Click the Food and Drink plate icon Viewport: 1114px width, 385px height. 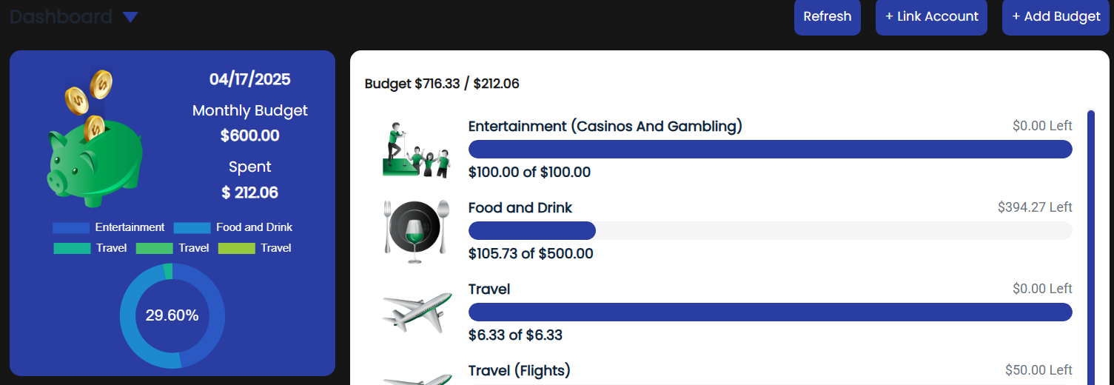tap(417, 230)
